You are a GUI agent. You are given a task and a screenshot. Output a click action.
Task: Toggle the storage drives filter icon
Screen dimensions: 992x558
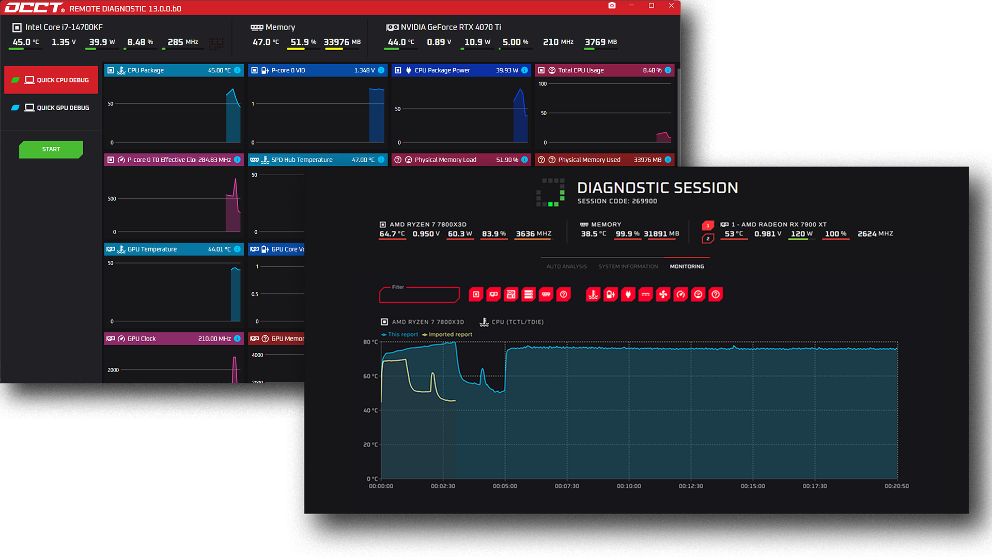(529, 295)
